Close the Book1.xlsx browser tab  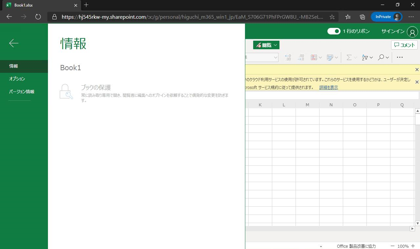75,5
